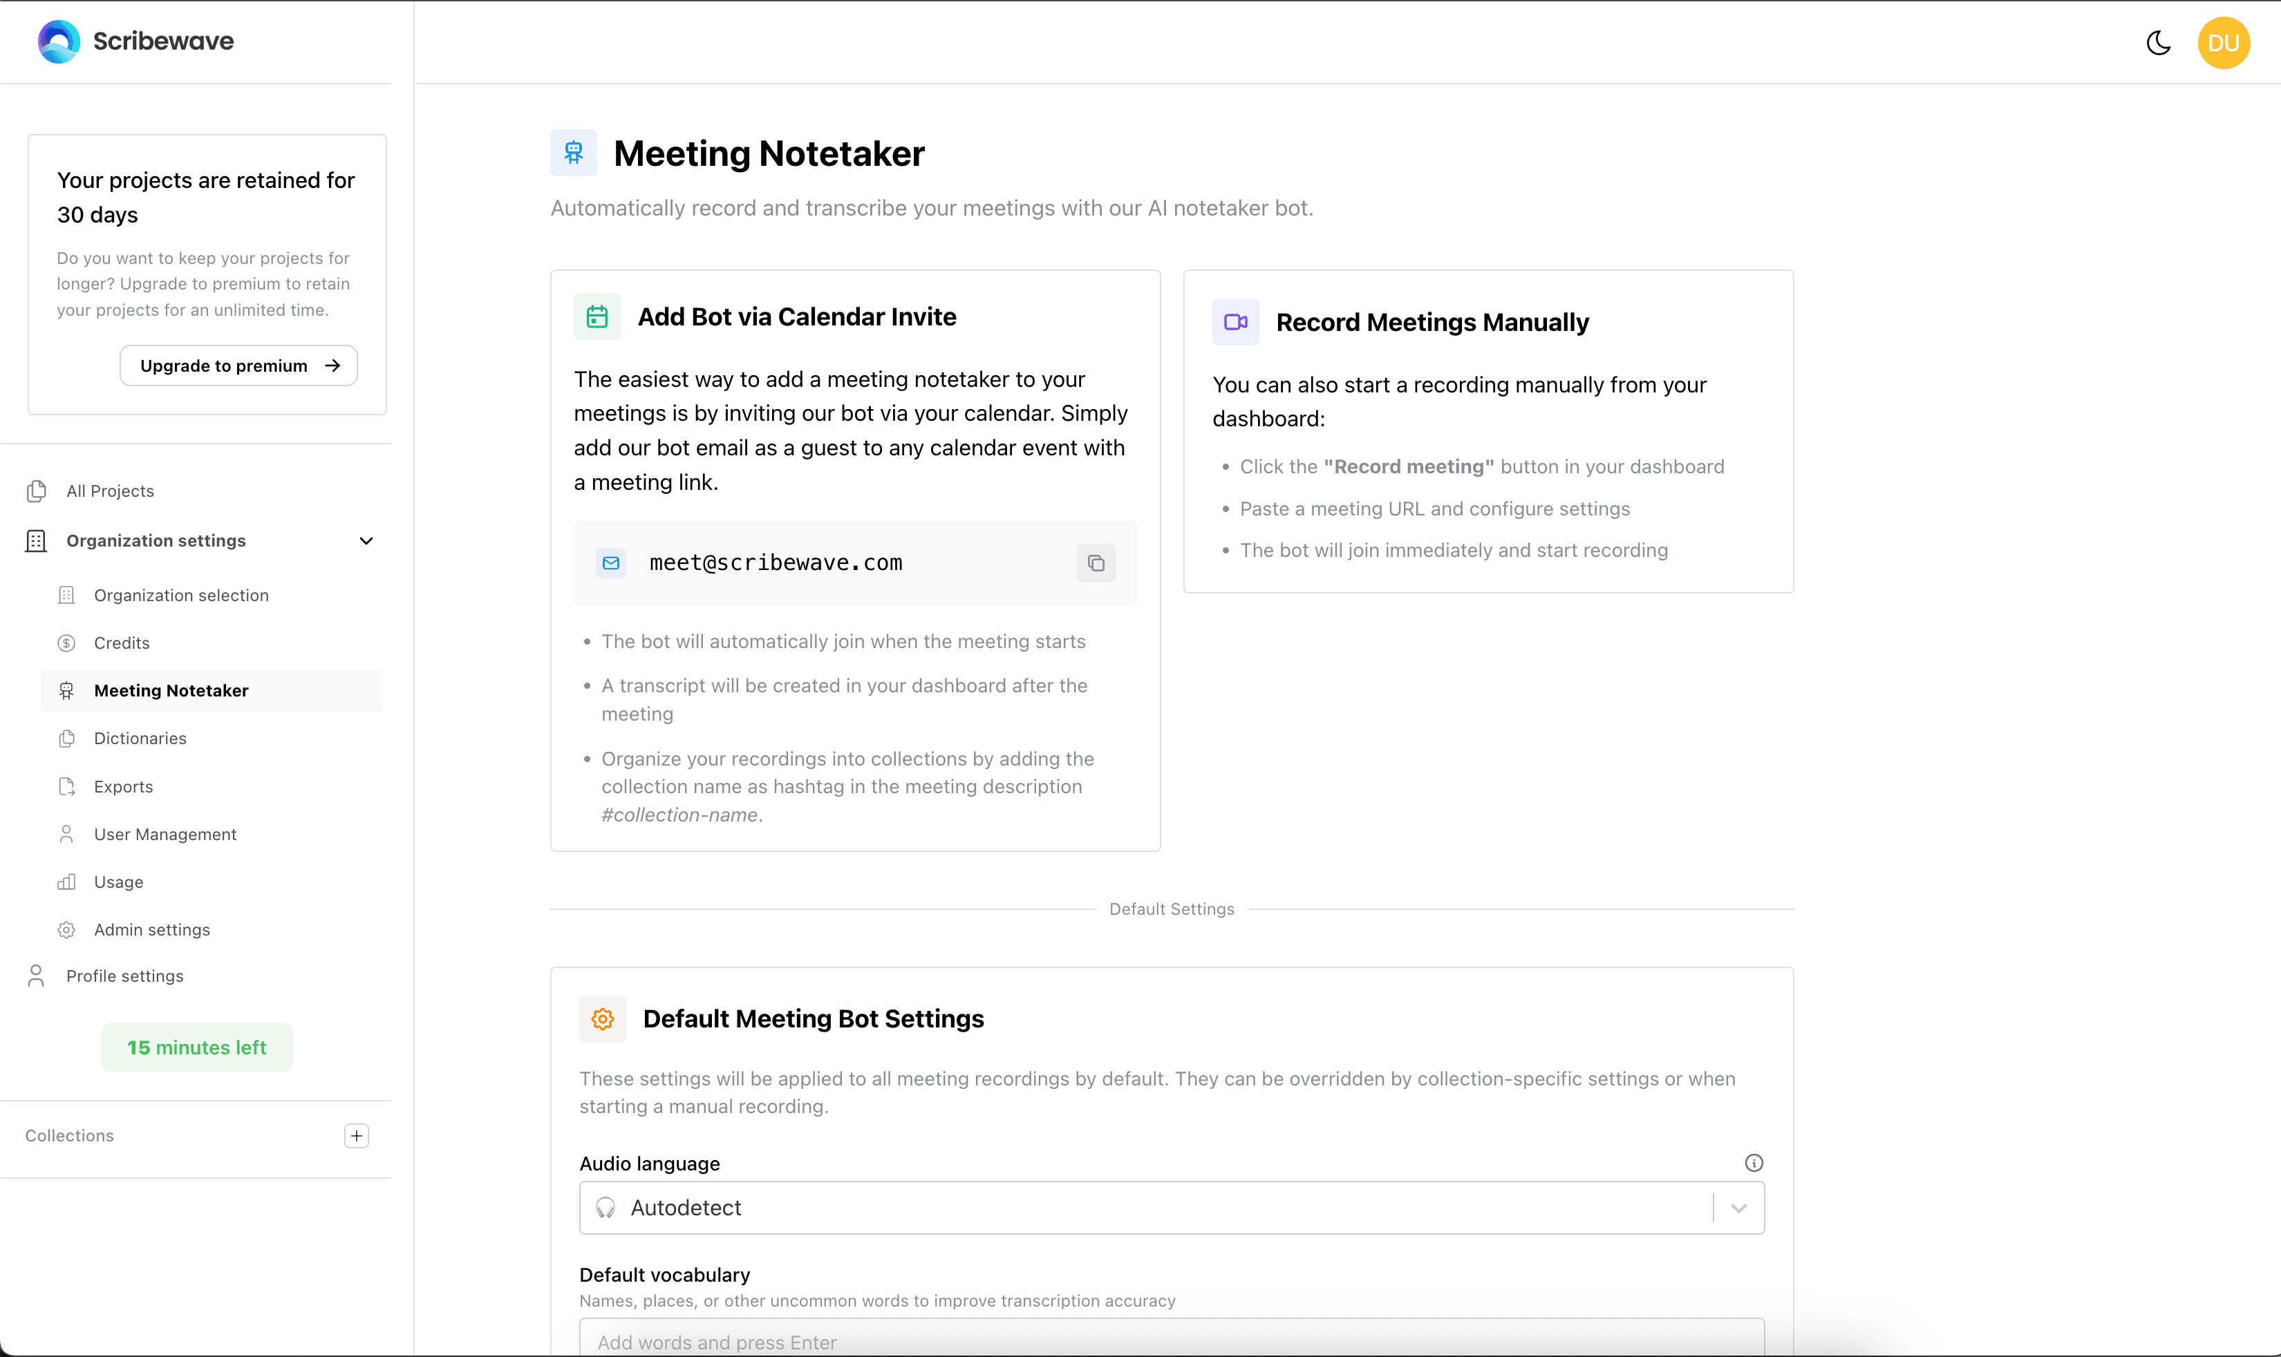Open the Audio language dropdown
Screen dimensions: 2281x1357
[x=1737, y=1207]
